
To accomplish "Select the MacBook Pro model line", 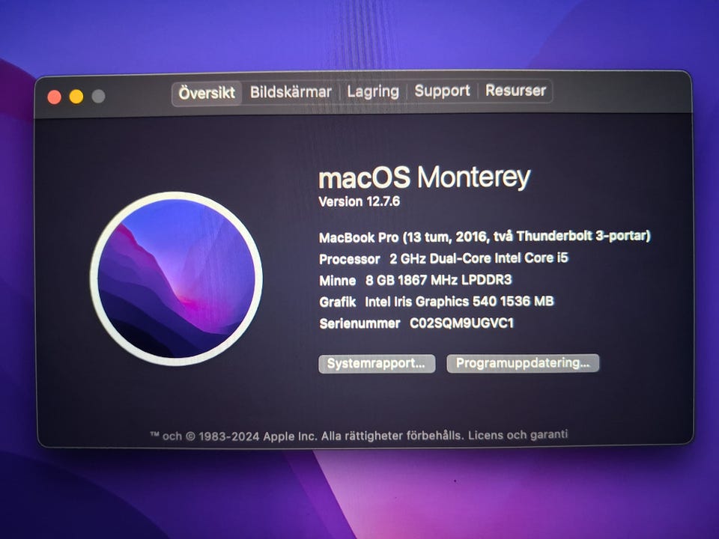I will coord(485,237).
